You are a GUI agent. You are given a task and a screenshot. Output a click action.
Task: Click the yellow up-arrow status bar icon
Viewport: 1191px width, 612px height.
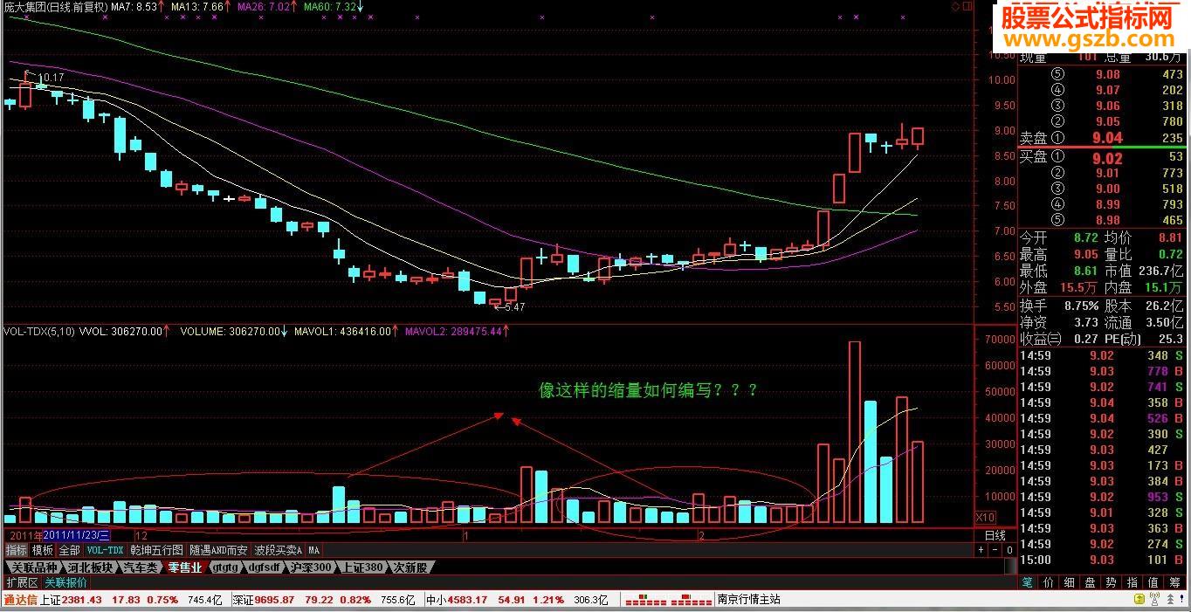pyautogui.click(x=1139, y=599)
